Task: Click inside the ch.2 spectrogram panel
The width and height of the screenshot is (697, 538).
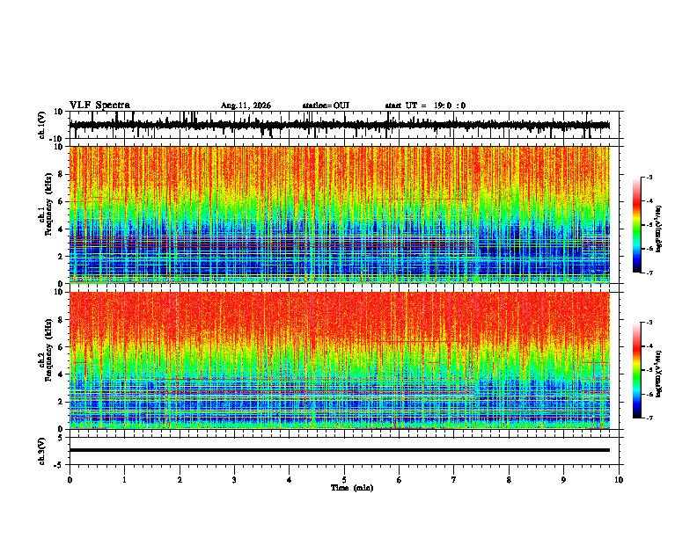Action: pyautogui.click(x=340, y=360)
